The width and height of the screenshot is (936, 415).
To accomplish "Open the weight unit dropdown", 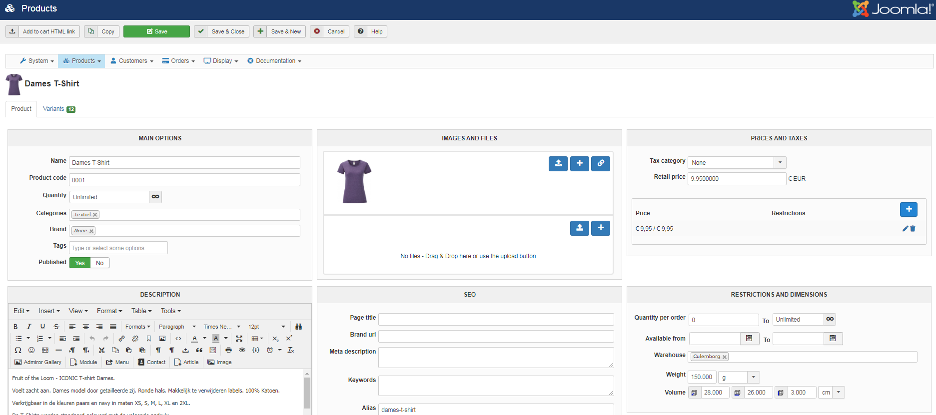I will tap(753, 378).
